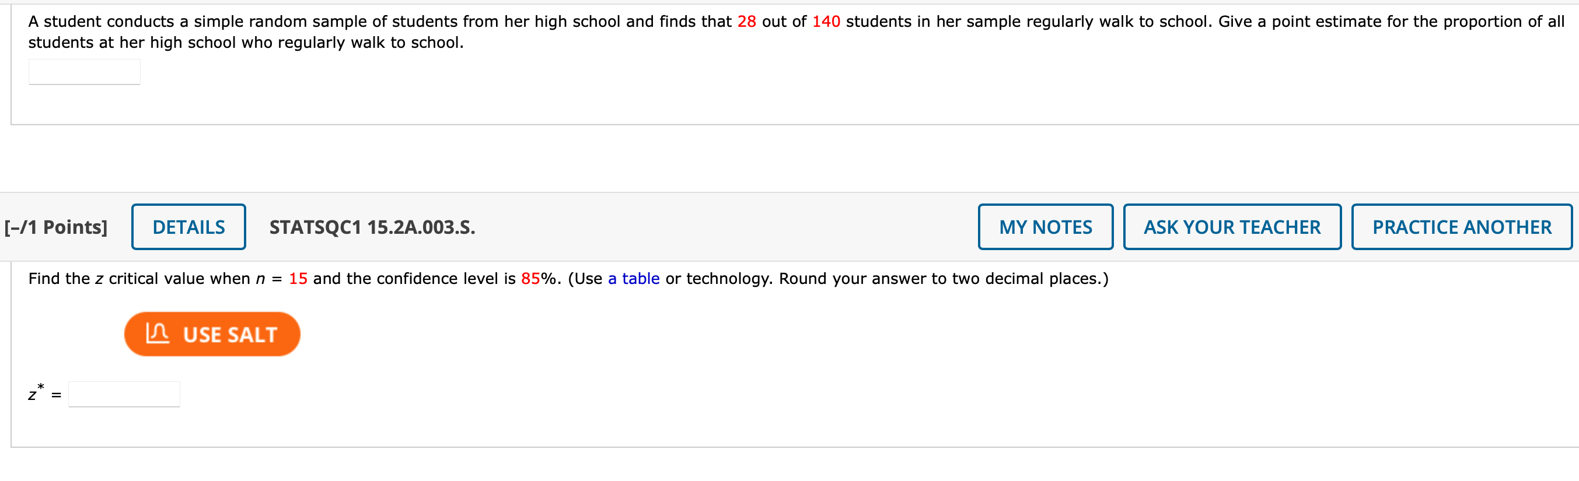
Task: Focus the z* critical value answer box
Action: pos(124,394)
